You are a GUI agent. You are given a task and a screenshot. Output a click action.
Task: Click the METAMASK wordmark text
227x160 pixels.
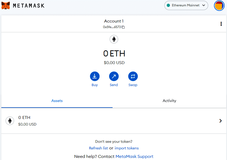(29, 6)
